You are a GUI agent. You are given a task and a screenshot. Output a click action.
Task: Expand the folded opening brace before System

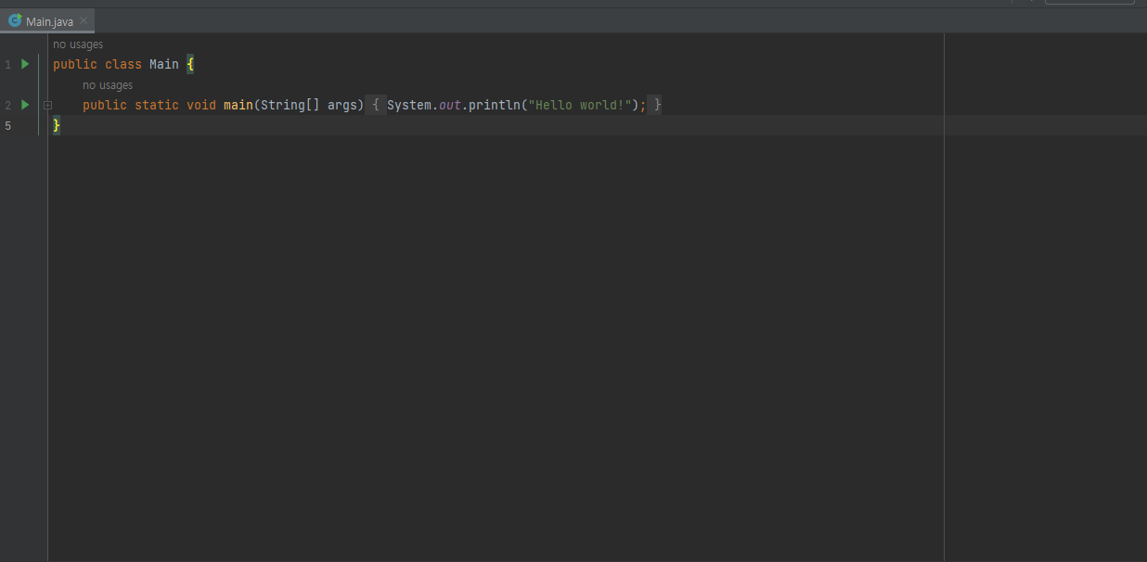coord(376,105)
